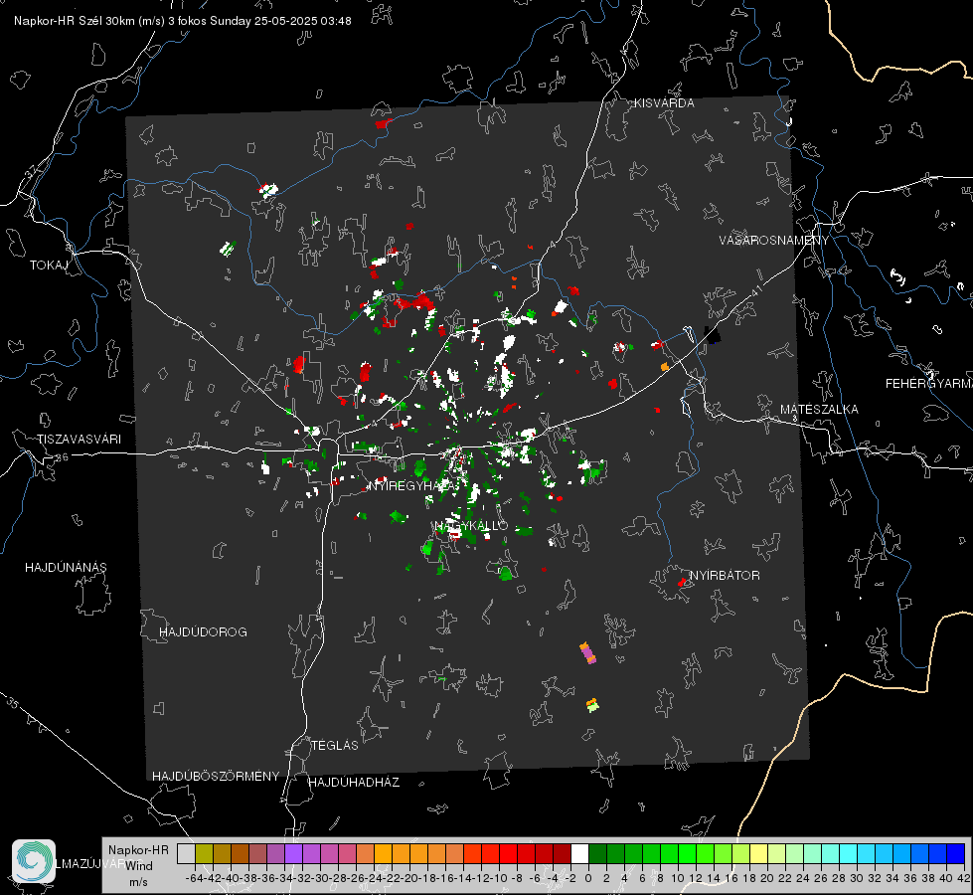973x895 pixels.
Task: Click the dark red swatch between -4 and -2
Action: tap(563, 853)
